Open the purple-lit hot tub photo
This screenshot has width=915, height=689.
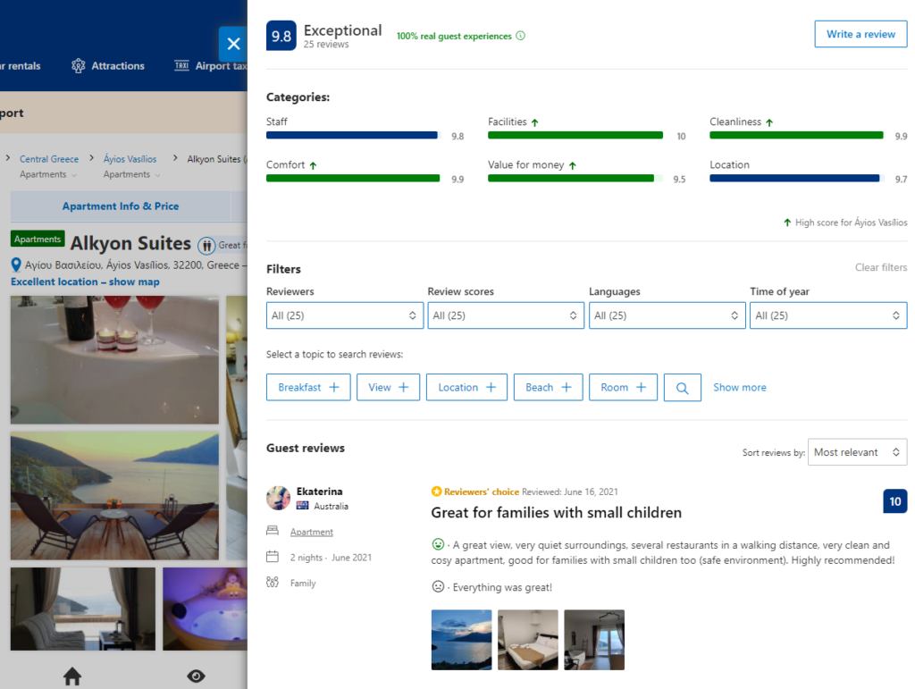[x=205, y=609]
